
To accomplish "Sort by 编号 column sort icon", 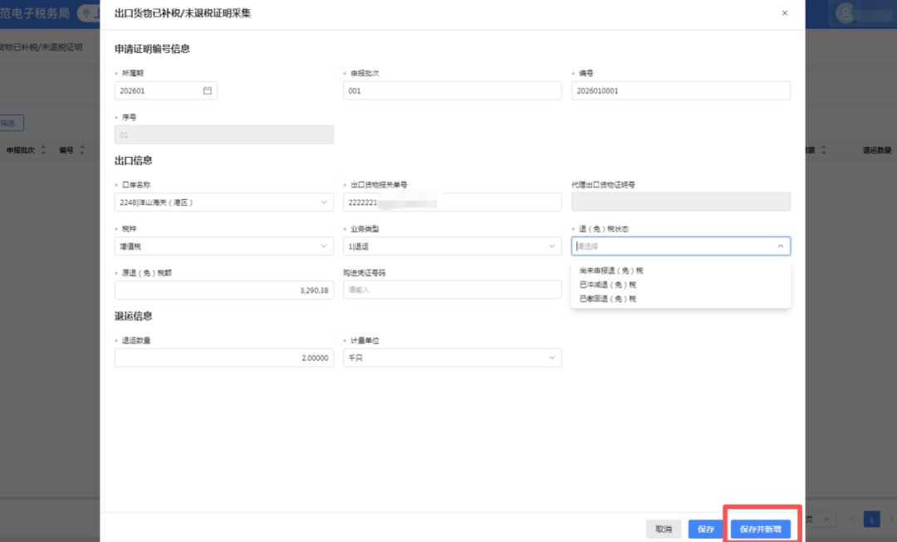I will pyautogui.click(x=81, y=150).
